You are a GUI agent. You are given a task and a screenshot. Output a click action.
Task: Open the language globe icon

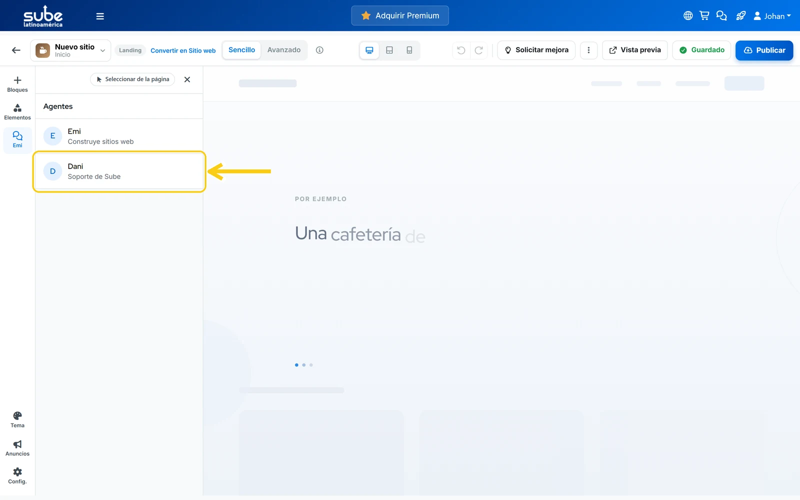tap(688, 16)
